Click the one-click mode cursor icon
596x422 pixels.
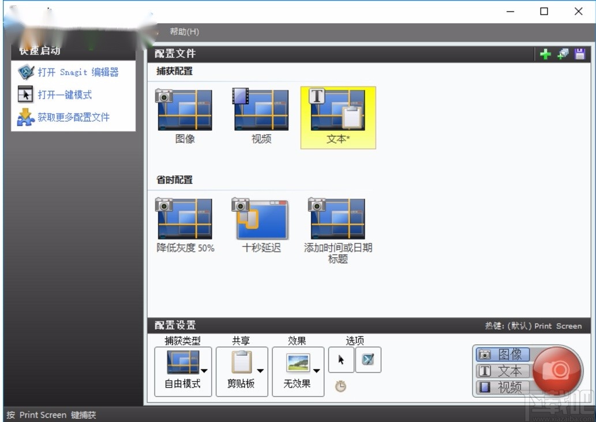(25, 95)
